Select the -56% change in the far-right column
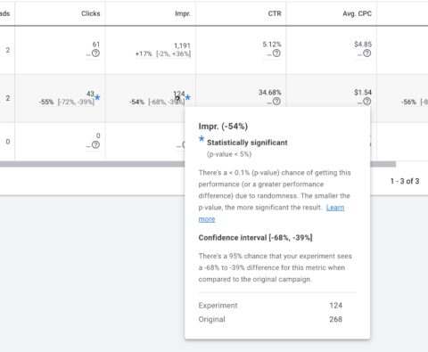This screenshot has height=352, width=428. pos(408,102)
